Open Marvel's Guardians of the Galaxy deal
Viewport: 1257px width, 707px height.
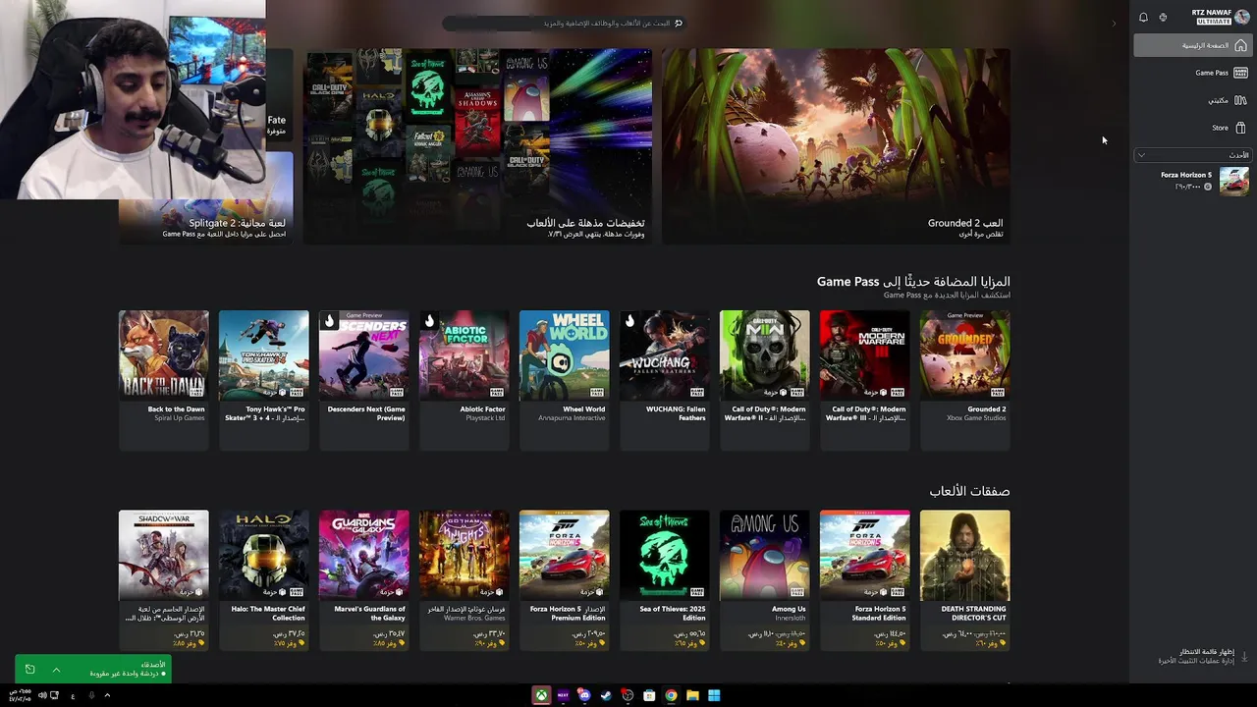pos(364,579)
